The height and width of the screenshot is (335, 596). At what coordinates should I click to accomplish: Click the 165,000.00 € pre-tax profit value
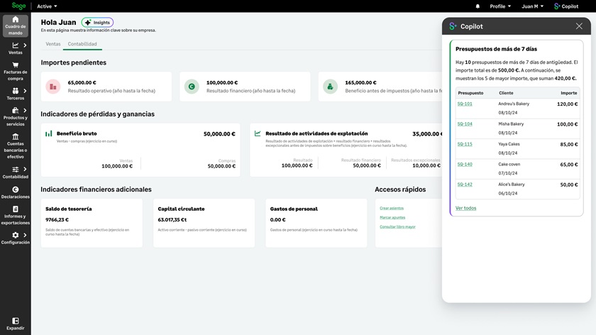pyautogui.click(x=360, y=82)
